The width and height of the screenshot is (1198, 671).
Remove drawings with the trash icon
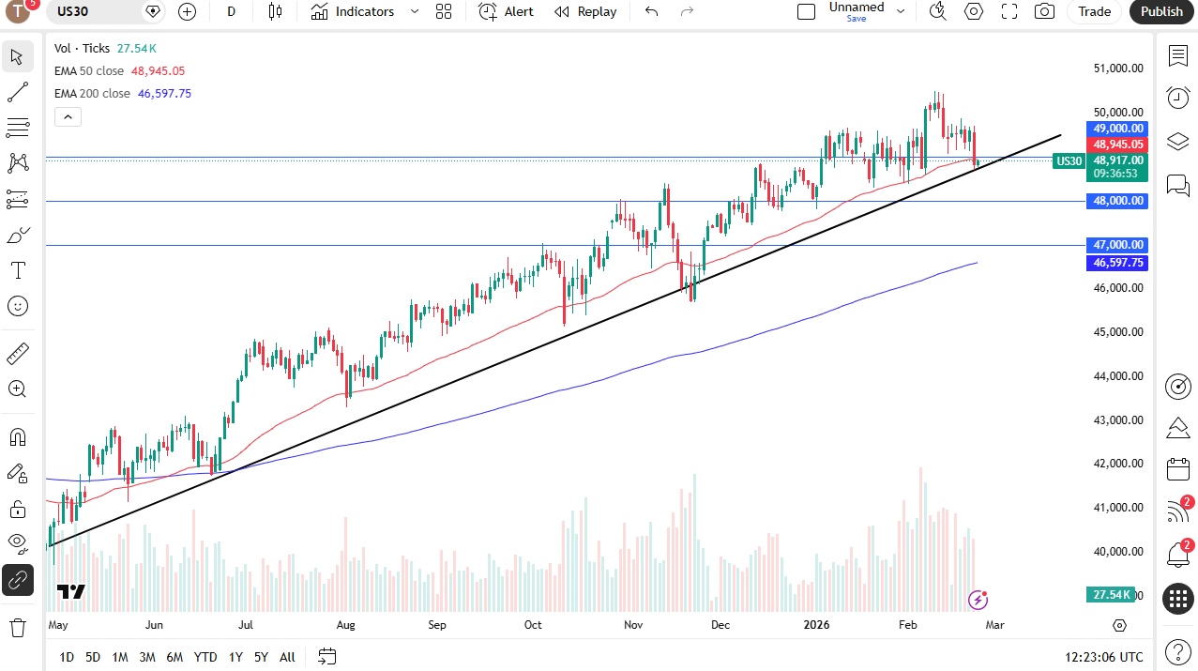(x=17, y=627)
